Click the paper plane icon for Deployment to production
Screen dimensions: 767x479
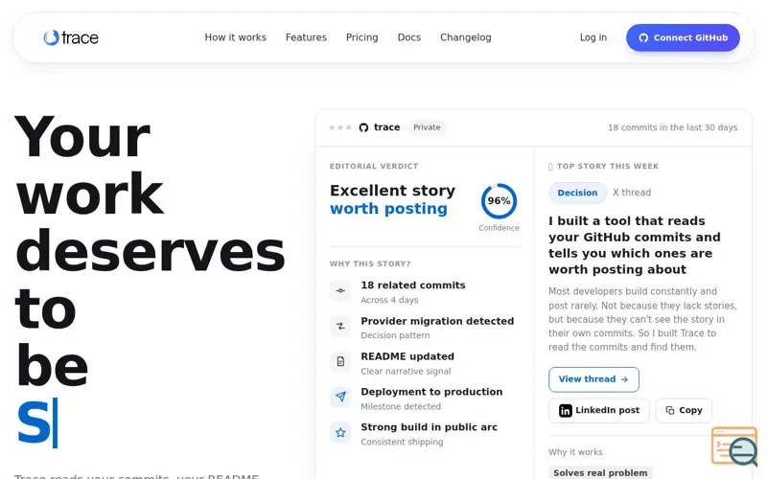[x=340, y=397]
